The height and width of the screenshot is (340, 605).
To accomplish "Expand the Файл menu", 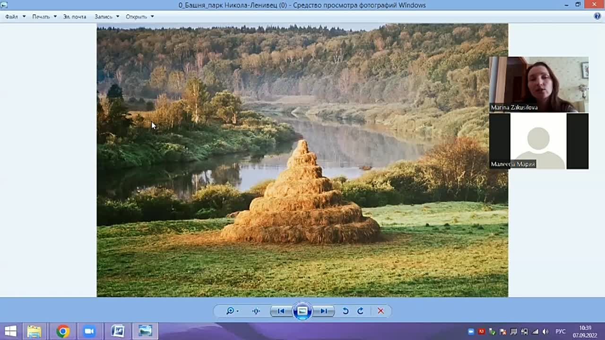I will [10, 16].
